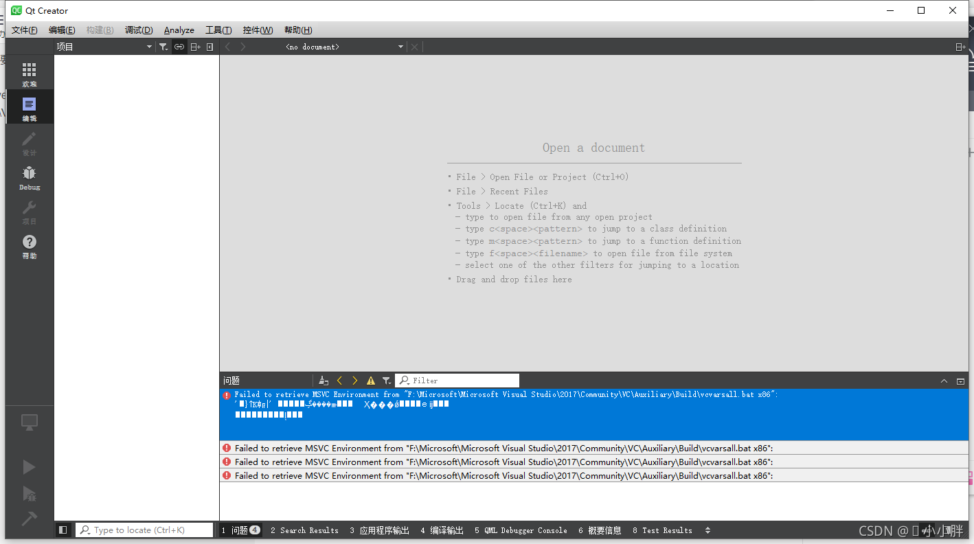
Task: Open the 文件(F) menu
Action: [25, 30]
